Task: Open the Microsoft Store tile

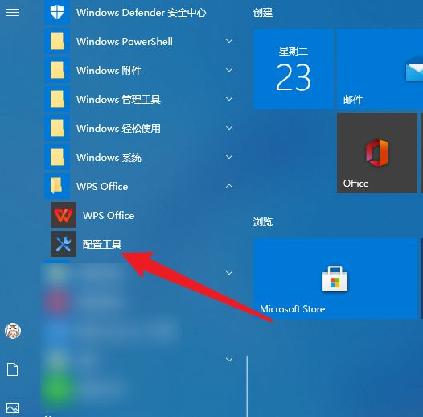Action: tap(335, 279)
